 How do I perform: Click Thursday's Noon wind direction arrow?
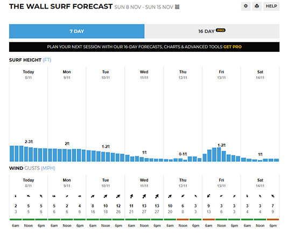point(183,196)
